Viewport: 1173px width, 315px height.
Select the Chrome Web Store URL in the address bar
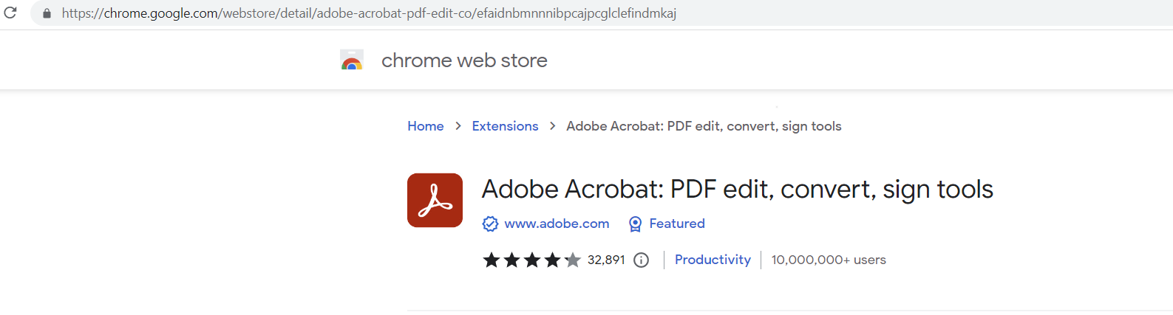tap(369, 13)
